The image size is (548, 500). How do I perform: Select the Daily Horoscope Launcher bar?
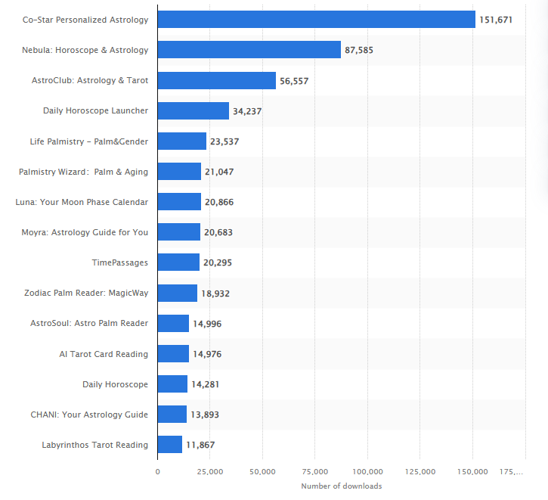coord(194,111)
